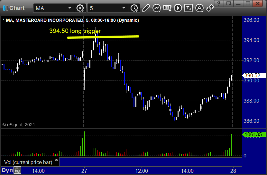The height and width of the screenshot is (175, 267).
Task: Click the 386.00 price axis label
Action: [251, 121]
